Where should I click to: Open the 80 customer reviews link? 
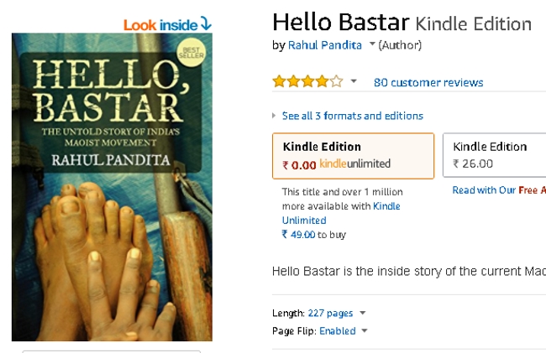pyautogui.click(x=428, y=82)
